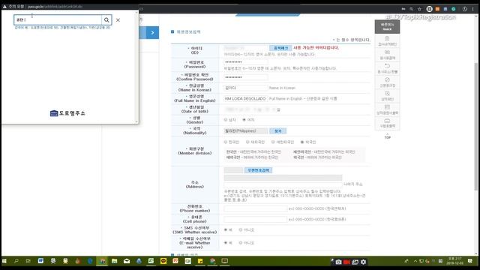480x270 pixels.
Task: Select Yes for E-mail Whether receive
Action: tap(226, 243)
